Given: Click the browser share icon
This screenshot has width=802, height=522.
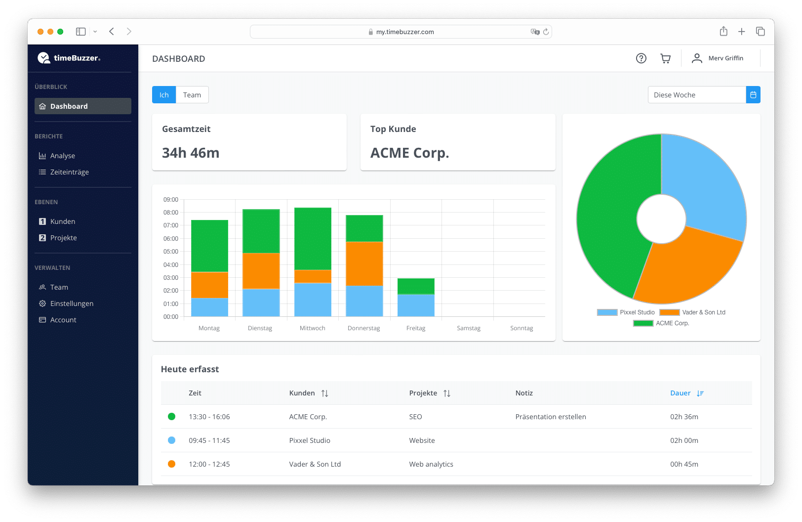Looking at the screenshot, I should click(x=723, y=32).
